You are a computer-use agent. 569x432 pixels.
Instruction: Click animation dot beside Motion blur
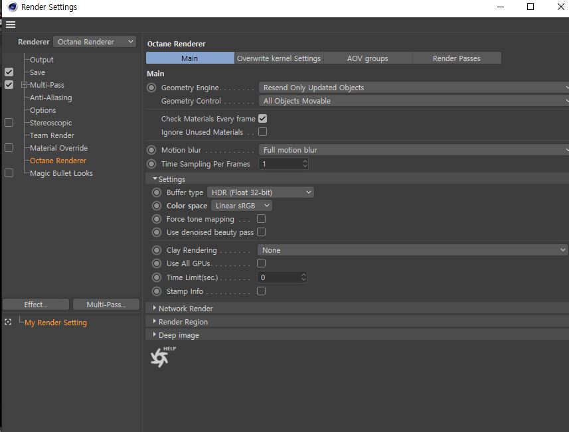click(x=151, y=150)
